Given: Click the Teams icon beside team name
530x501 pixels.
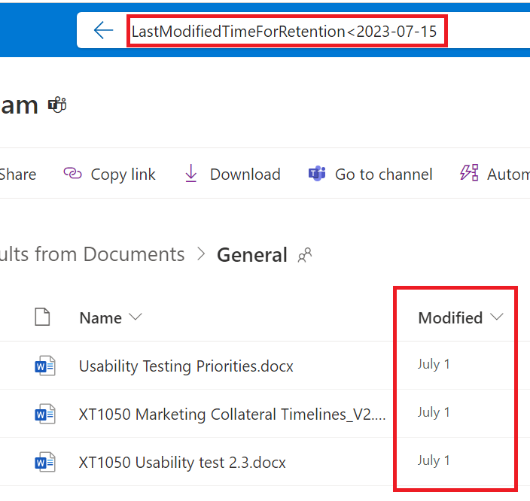Looking at the screenshot, I should click(57, 105).
